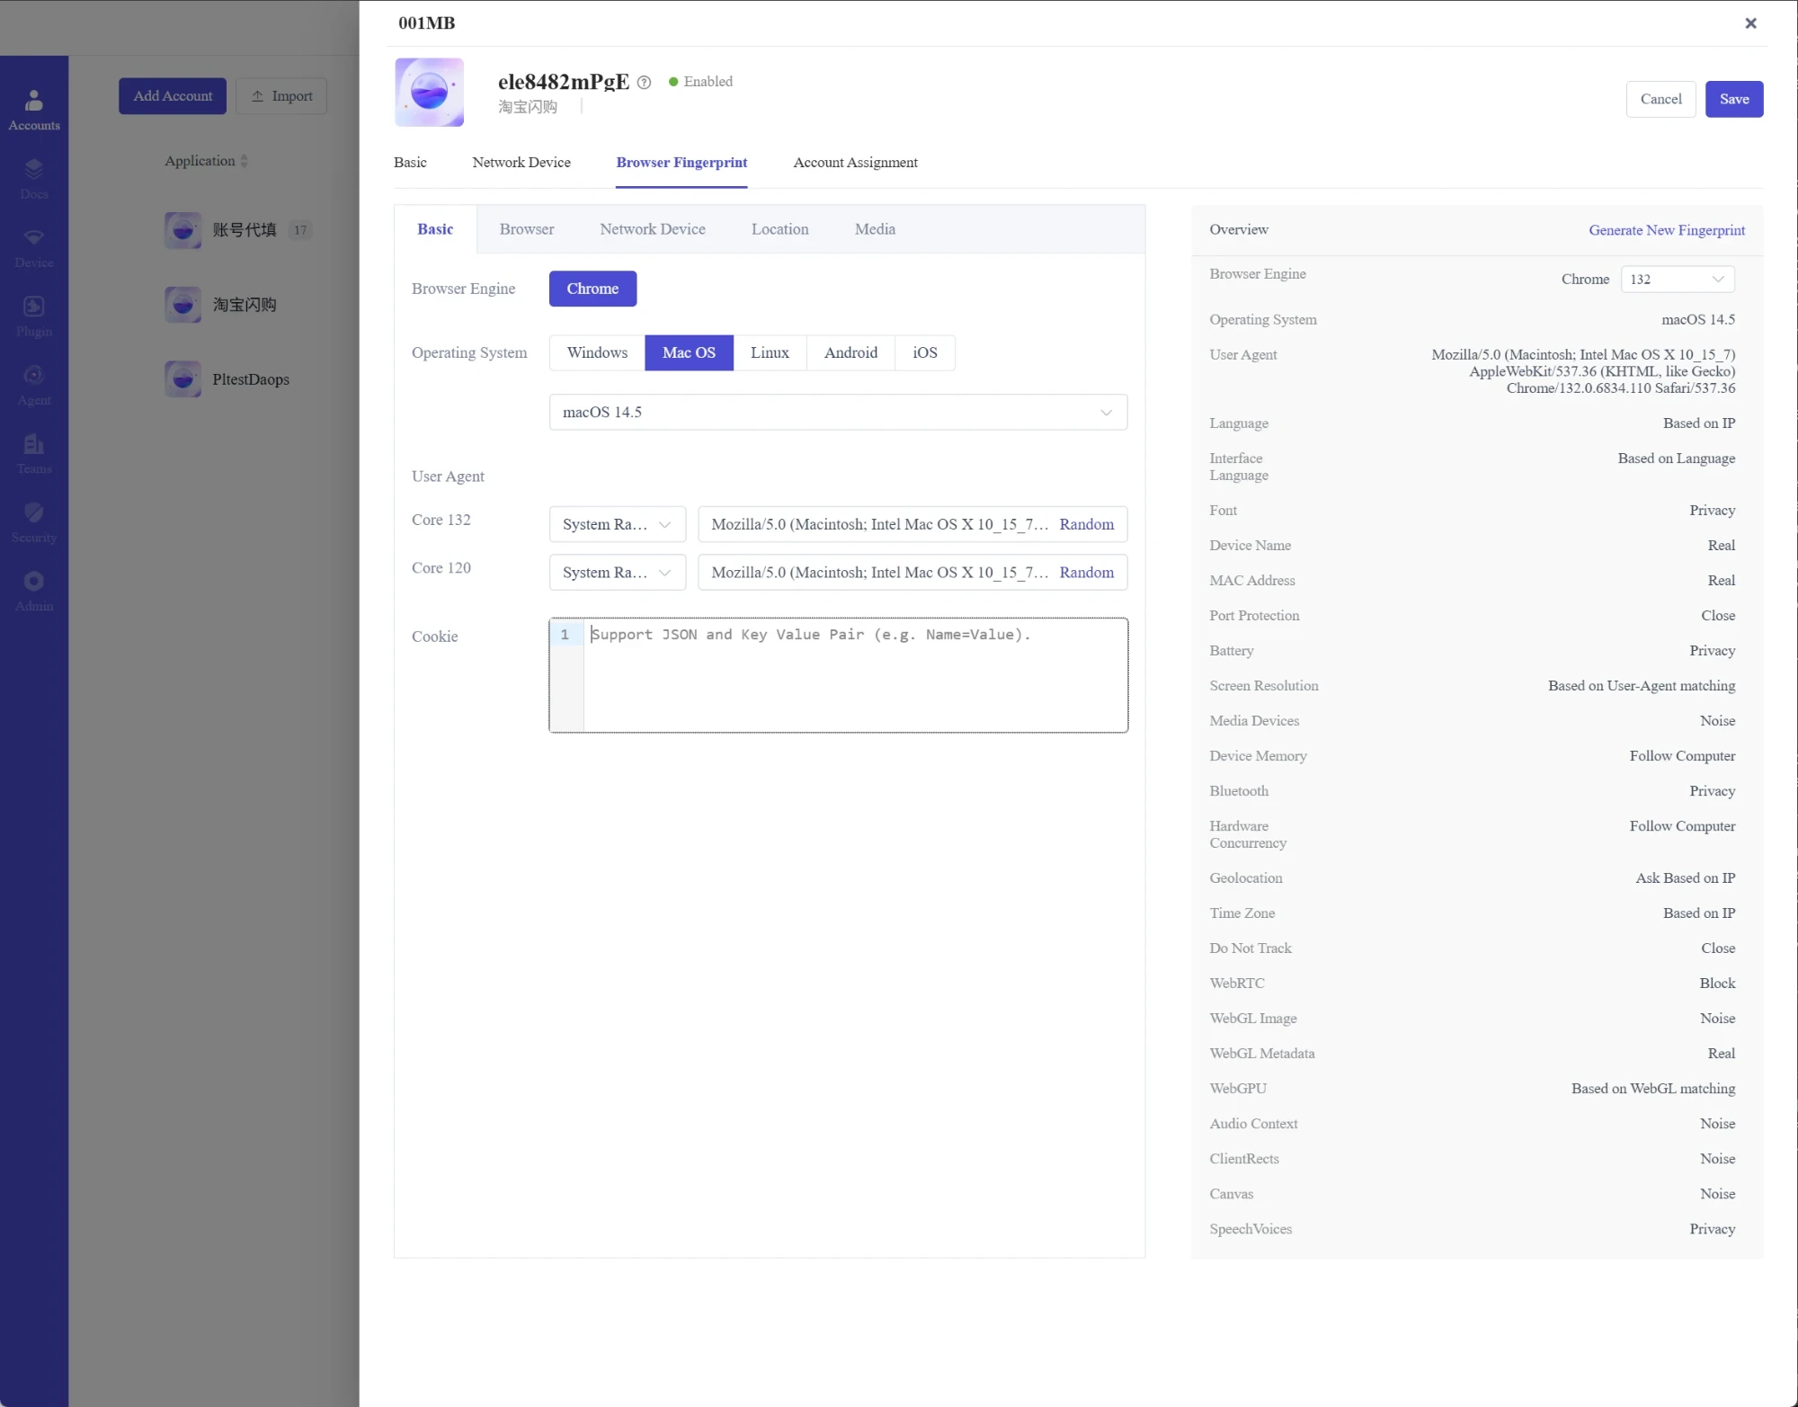This screenshot has height=1407, width=1798.
Task: Open Core 132 System Random dropdown
Action: pyautogui.click(x=618, y=524)
